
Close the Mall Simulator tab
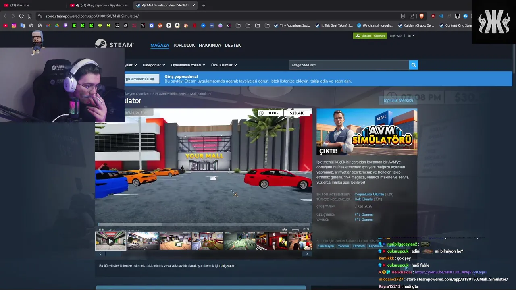click(193, 5)
